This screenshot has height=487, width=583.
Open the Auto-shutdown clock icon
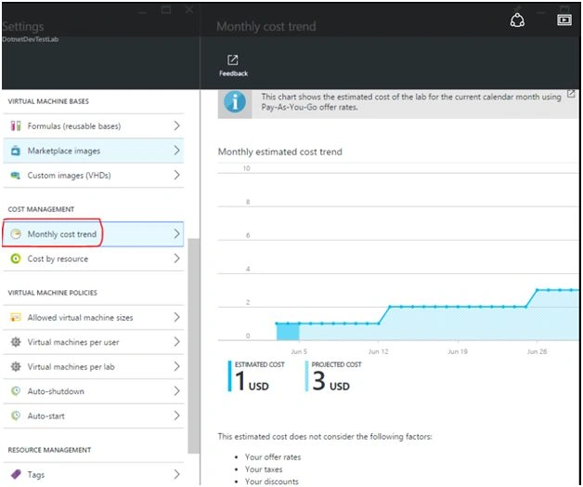coord(16,391)
